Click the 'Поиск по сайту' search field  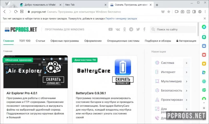point(173,29)
